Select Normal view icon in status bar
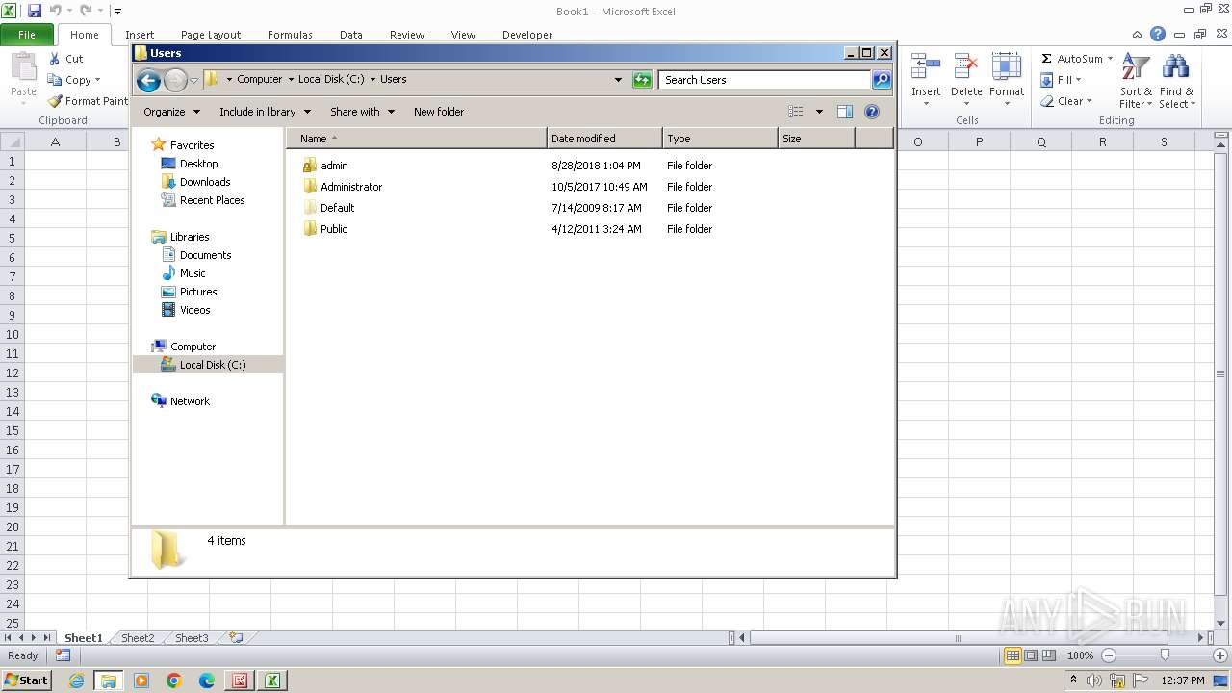 pos(1013,655)
